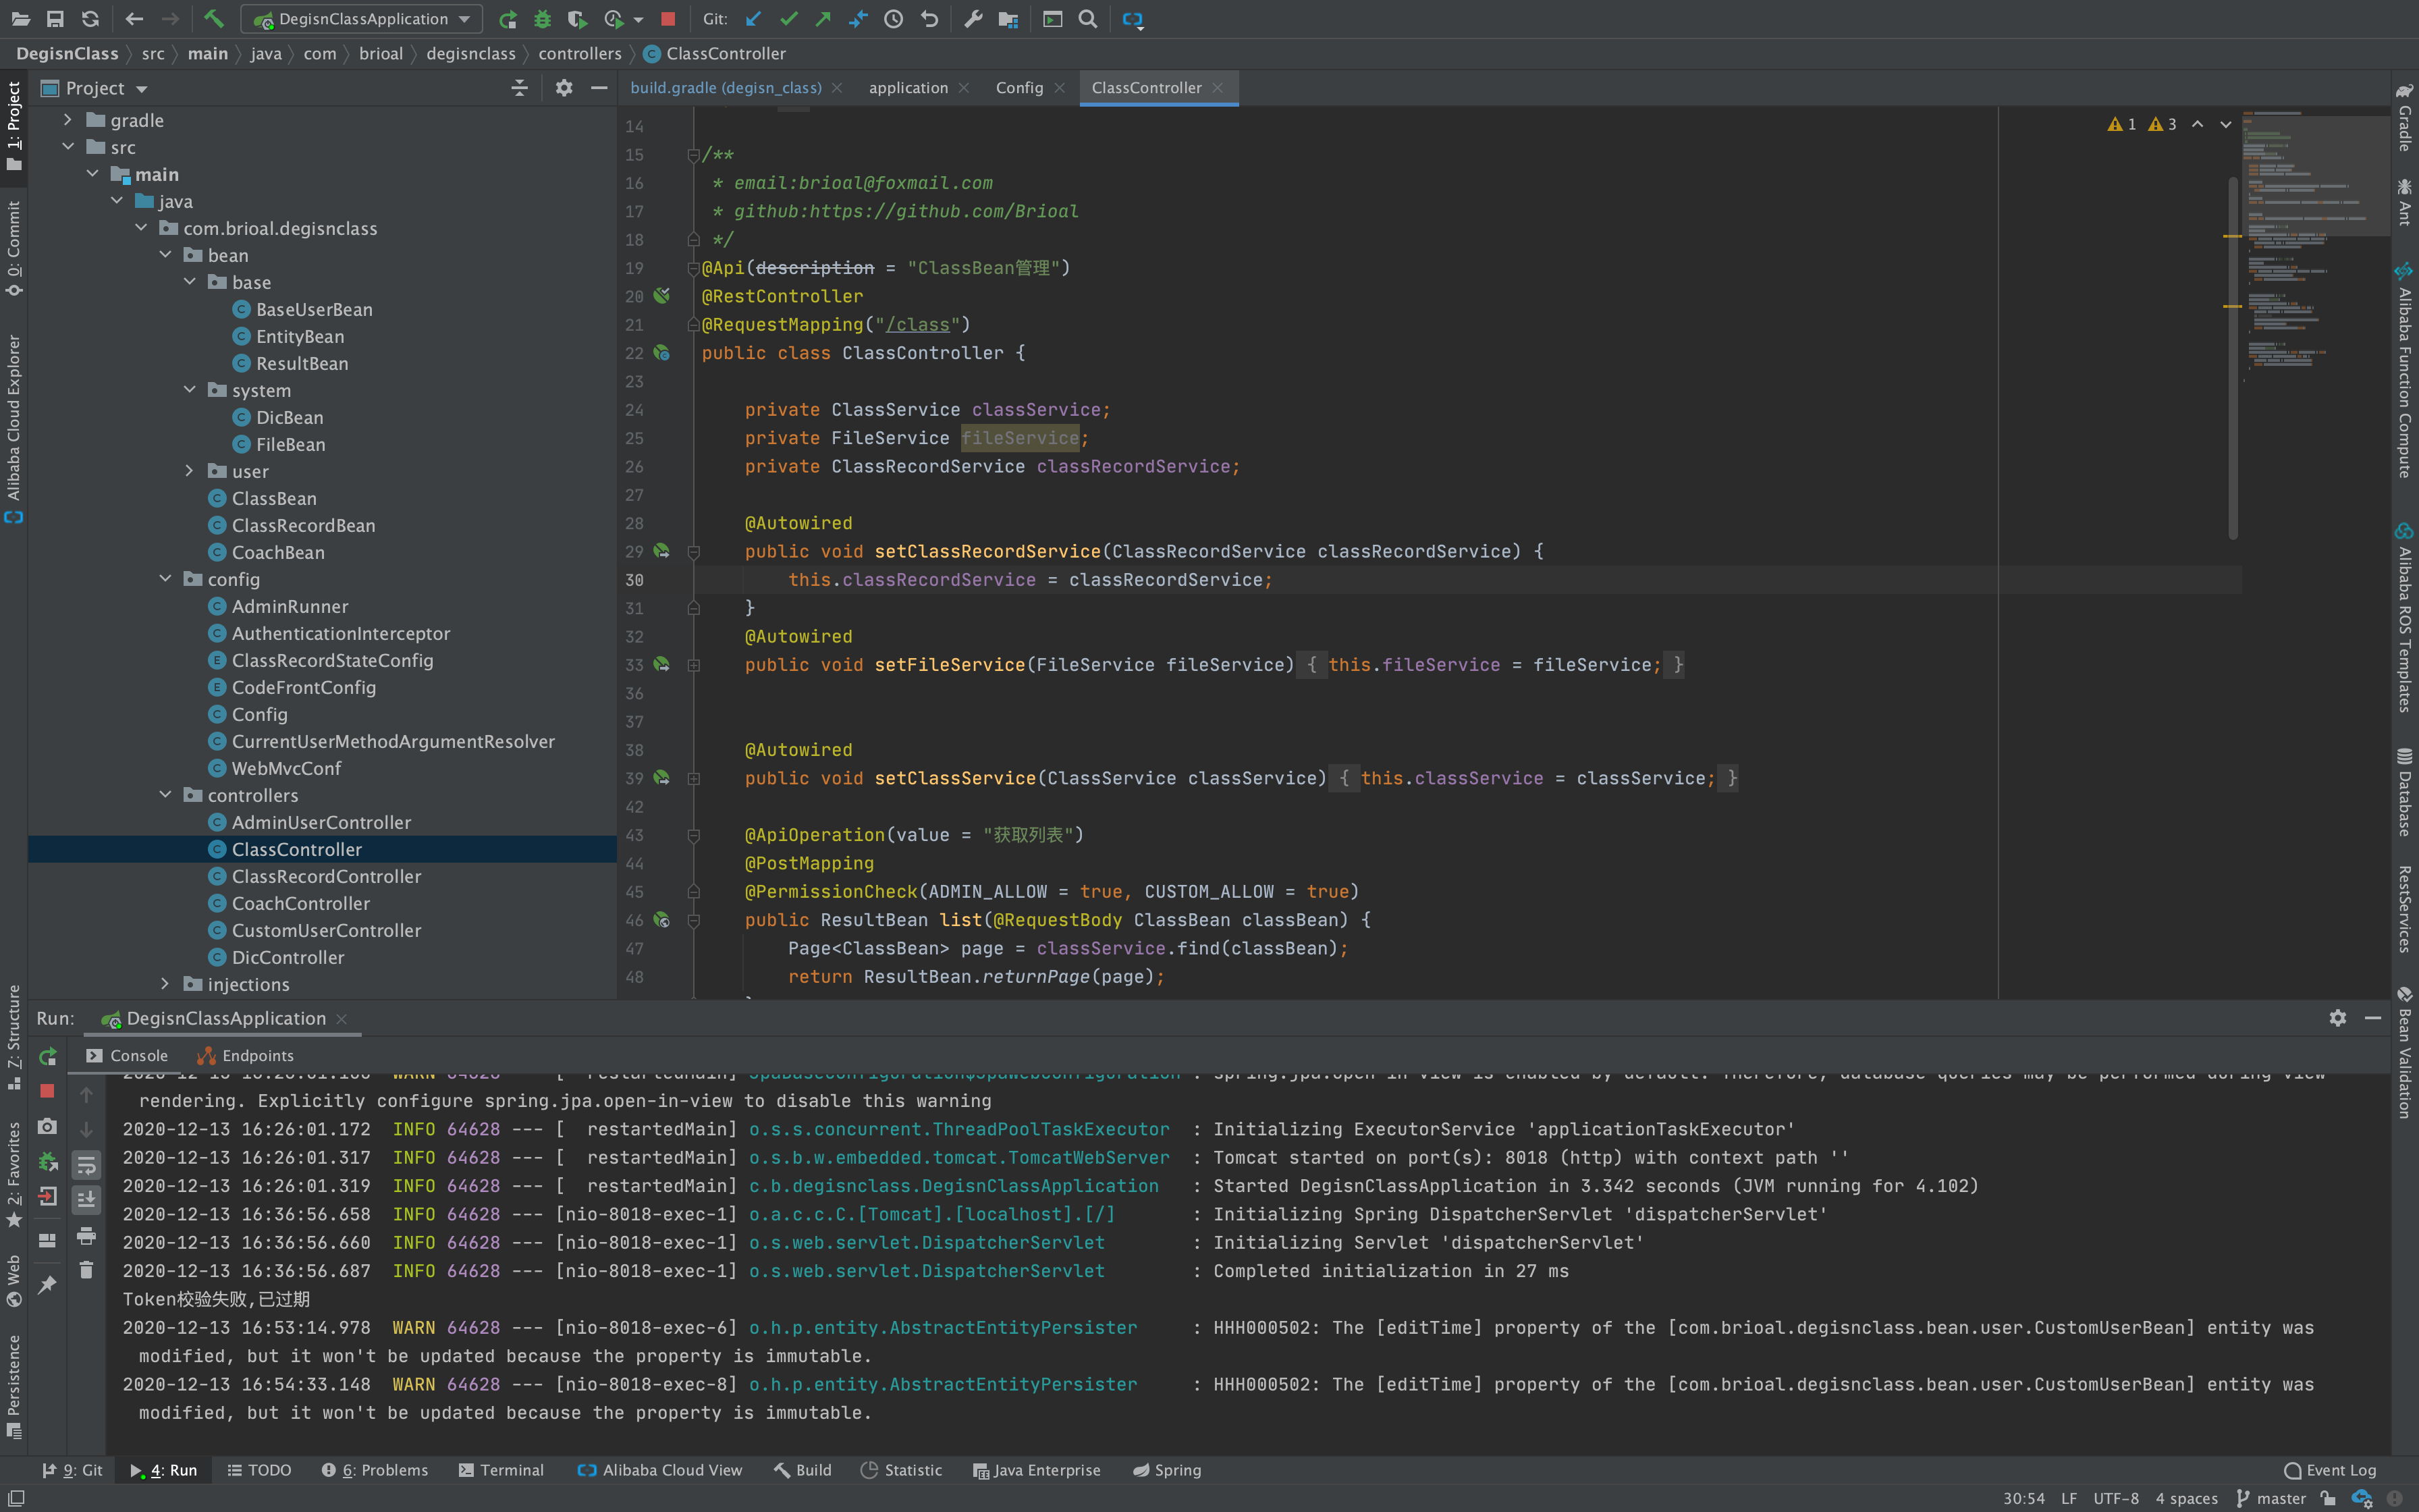Open Git history clock icon
The height and width of the screenshot is (1512, 2419).
pyautogui.click(x=894, y=18)
